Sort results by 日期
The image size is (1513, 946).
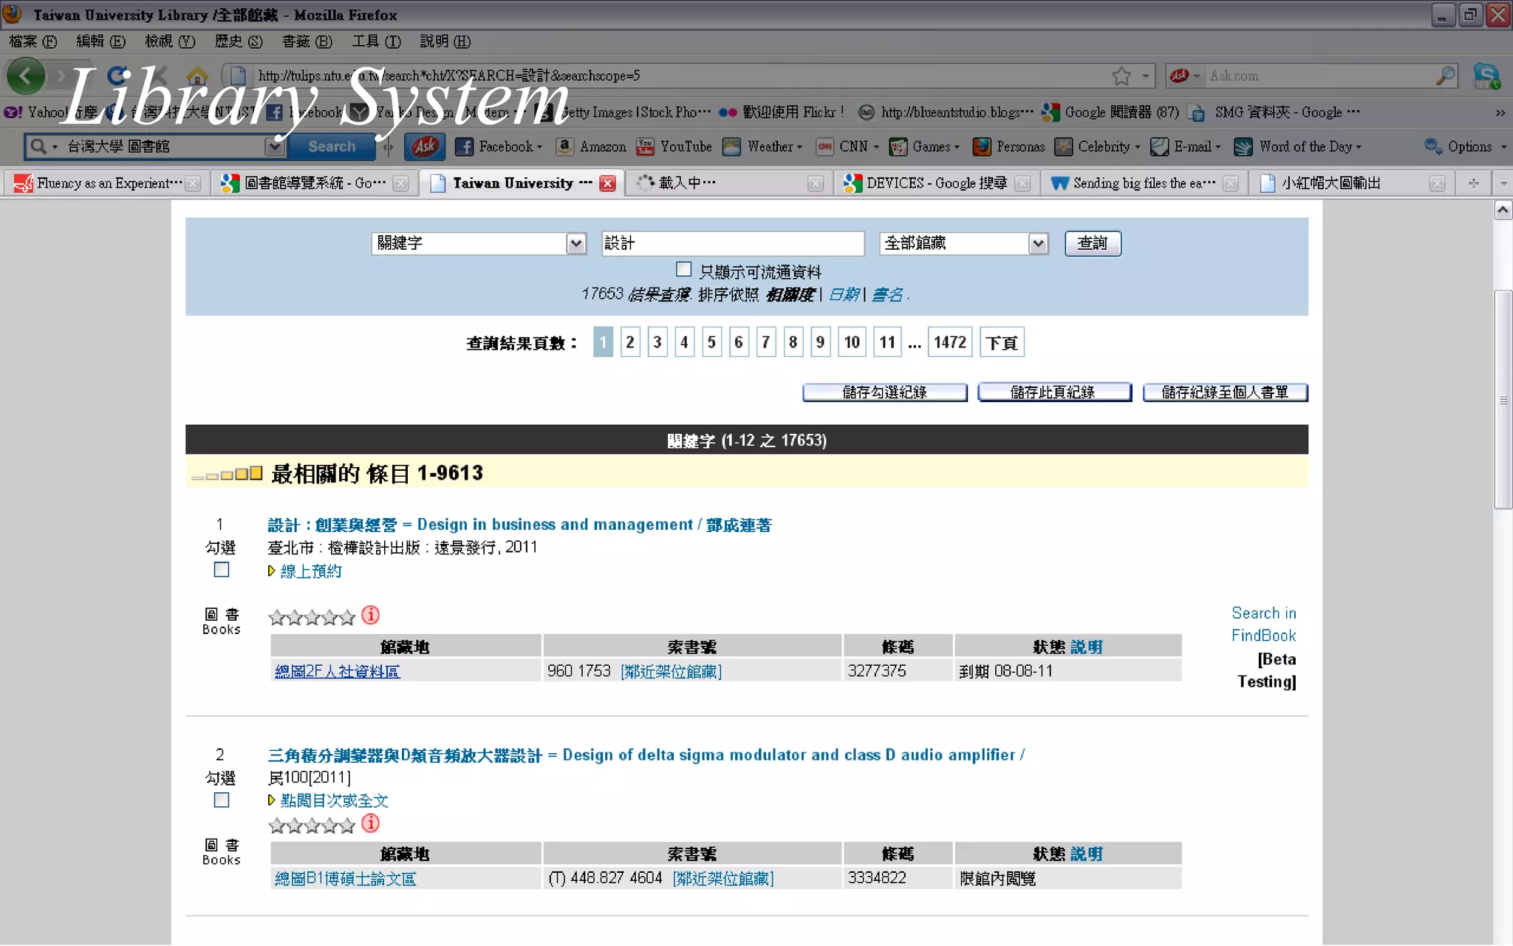tap(843, 295)
